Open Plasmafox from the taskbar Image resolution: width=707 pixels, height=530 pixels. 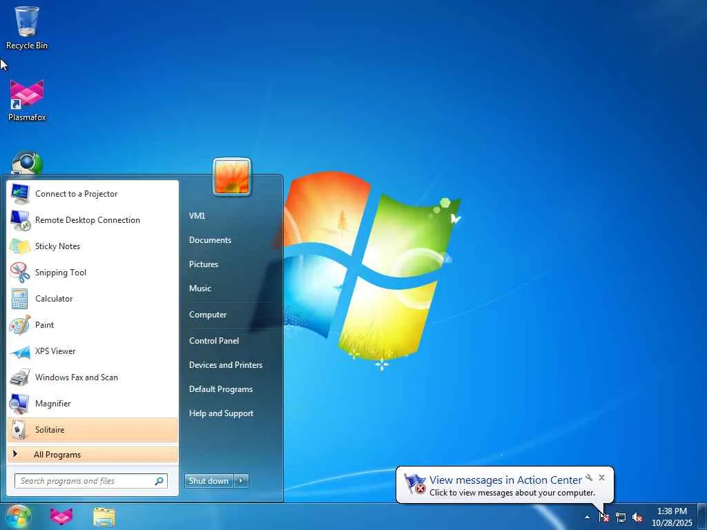(x=61, y=516)
